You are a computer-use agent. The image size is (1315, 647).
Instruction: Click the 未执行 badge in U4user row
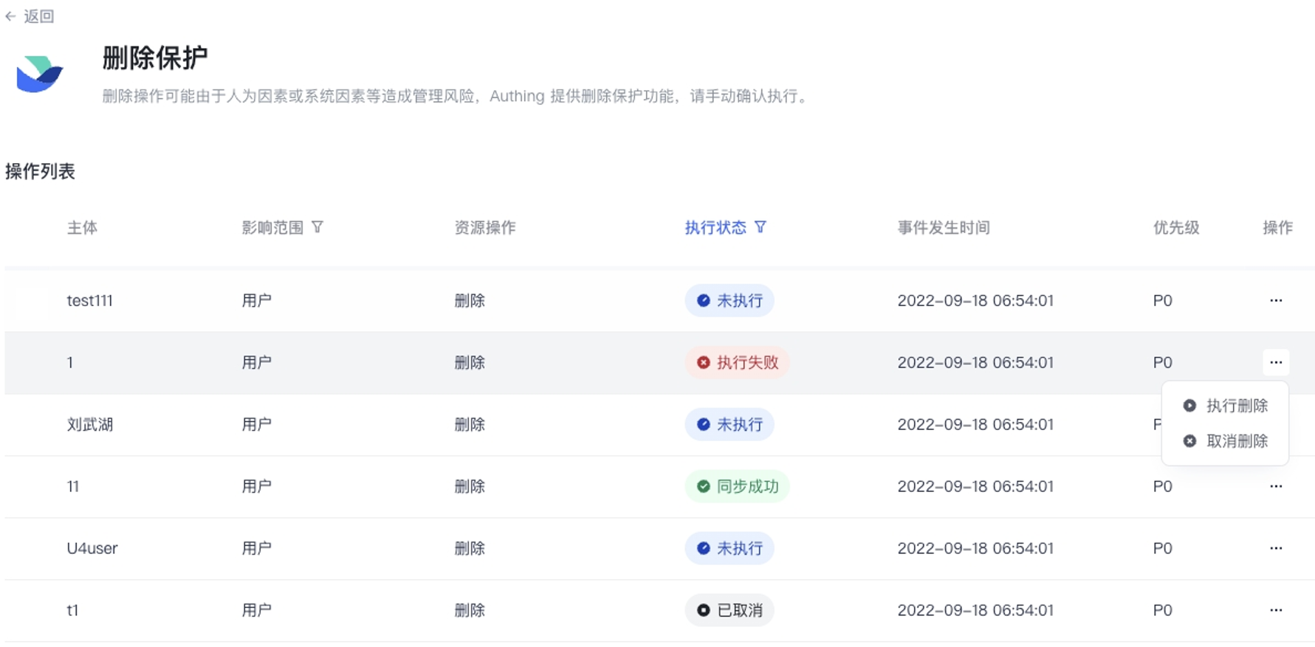(x=729, y=548)
